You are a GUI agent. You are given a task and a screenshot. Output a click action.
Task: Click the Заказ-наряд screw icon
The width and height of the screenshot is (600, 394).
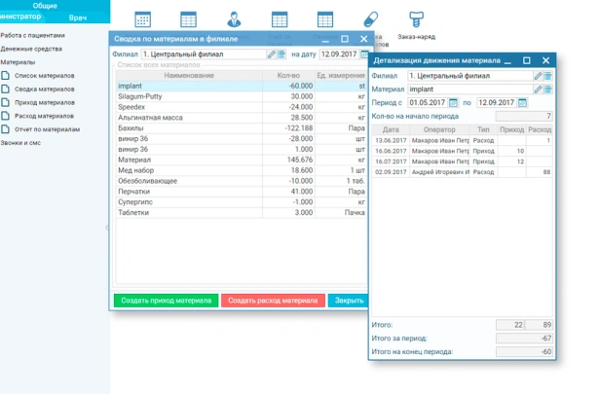click(416, 18)
